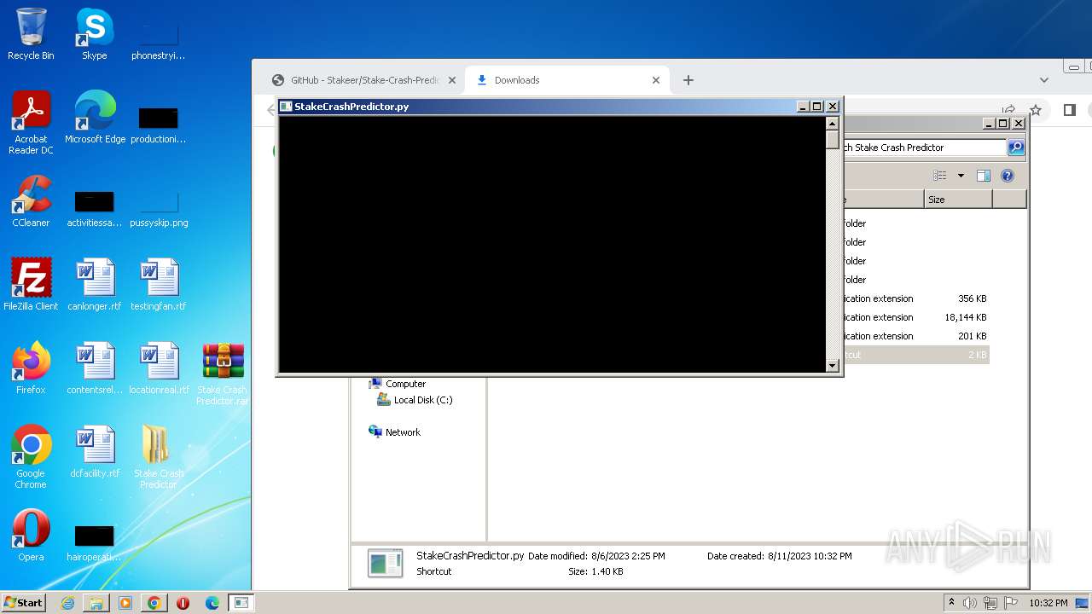The width and height of the screenshot is (1092, 614).
Task: Close the Downloads tab
Action: click(656, 80)
